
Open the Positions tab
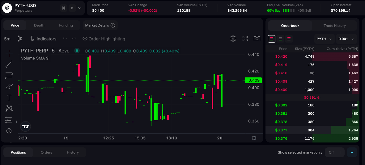pyautogui.click(x=18, y=152)
